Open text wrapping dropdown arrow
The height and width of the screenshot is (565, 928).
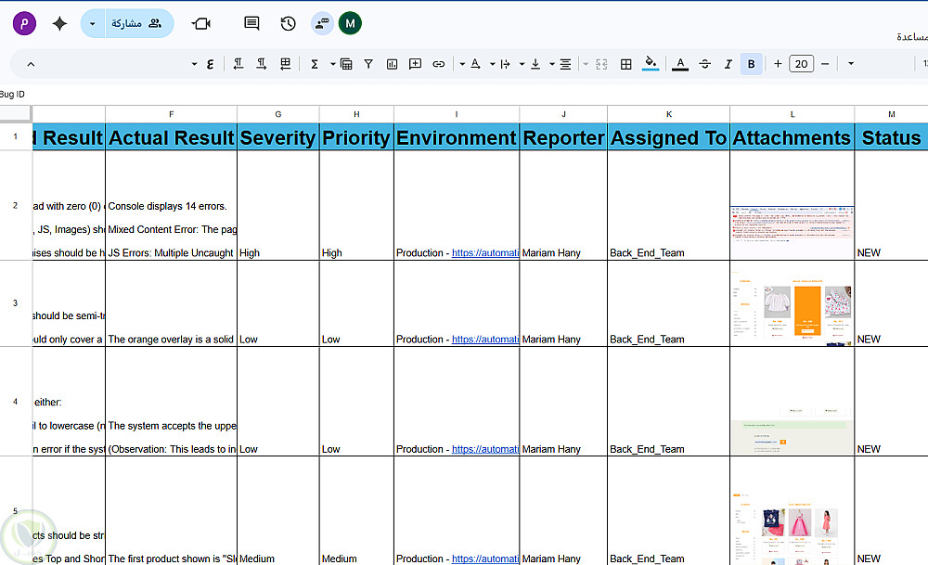492,64
